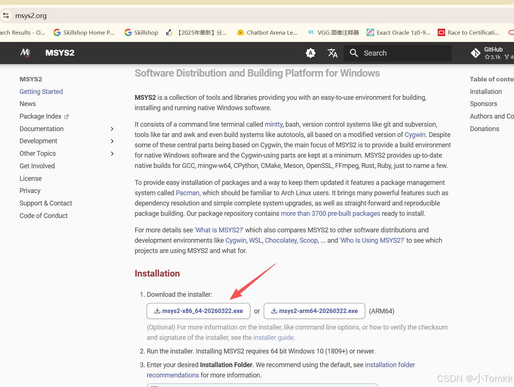
Task: Jump to Sponsors in table of contents
Action: (483, 104)
